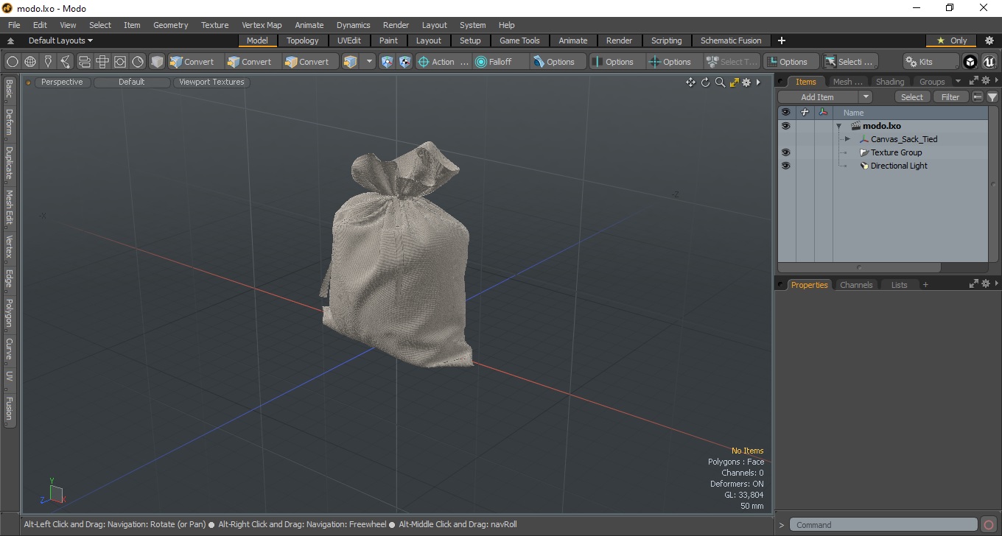Image resolution: width=1002 pixels, height=536 pixels.
Task: Select the pen tool icon
Action: (x=48, y=62)
